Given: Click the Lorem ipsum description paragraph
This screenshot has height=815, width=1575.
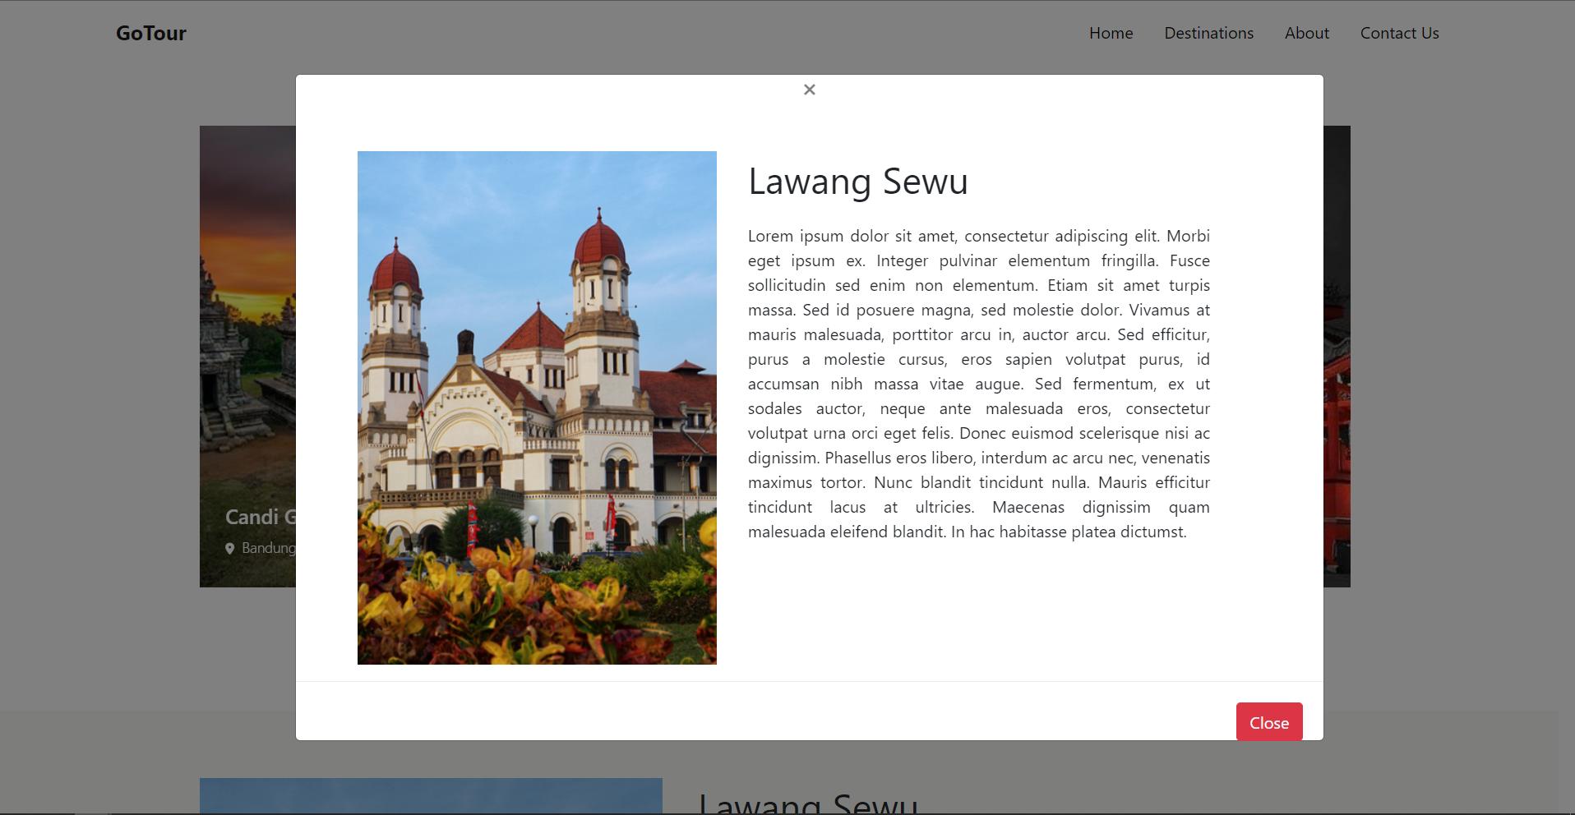Looking at the screenshot, I should (x=978, y=384).
